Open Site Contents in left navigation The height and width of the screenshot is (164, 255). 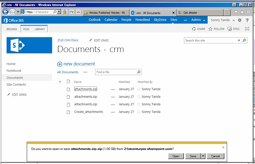[x=16, y=85]
